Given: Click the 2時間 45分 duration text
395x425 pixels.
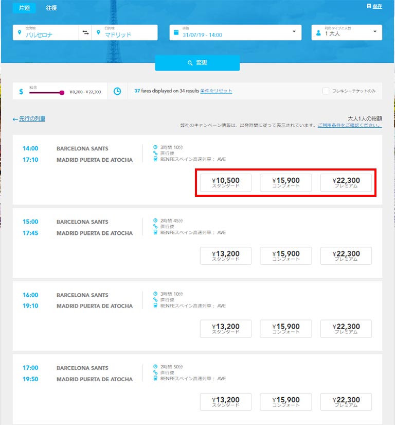Looking at the screenshot, I should point(172,220).
